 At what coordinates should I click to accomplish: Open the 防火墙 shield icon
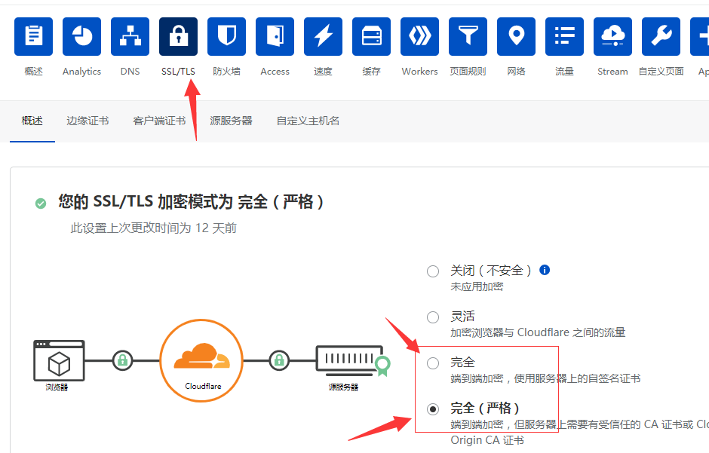point(226,37)
